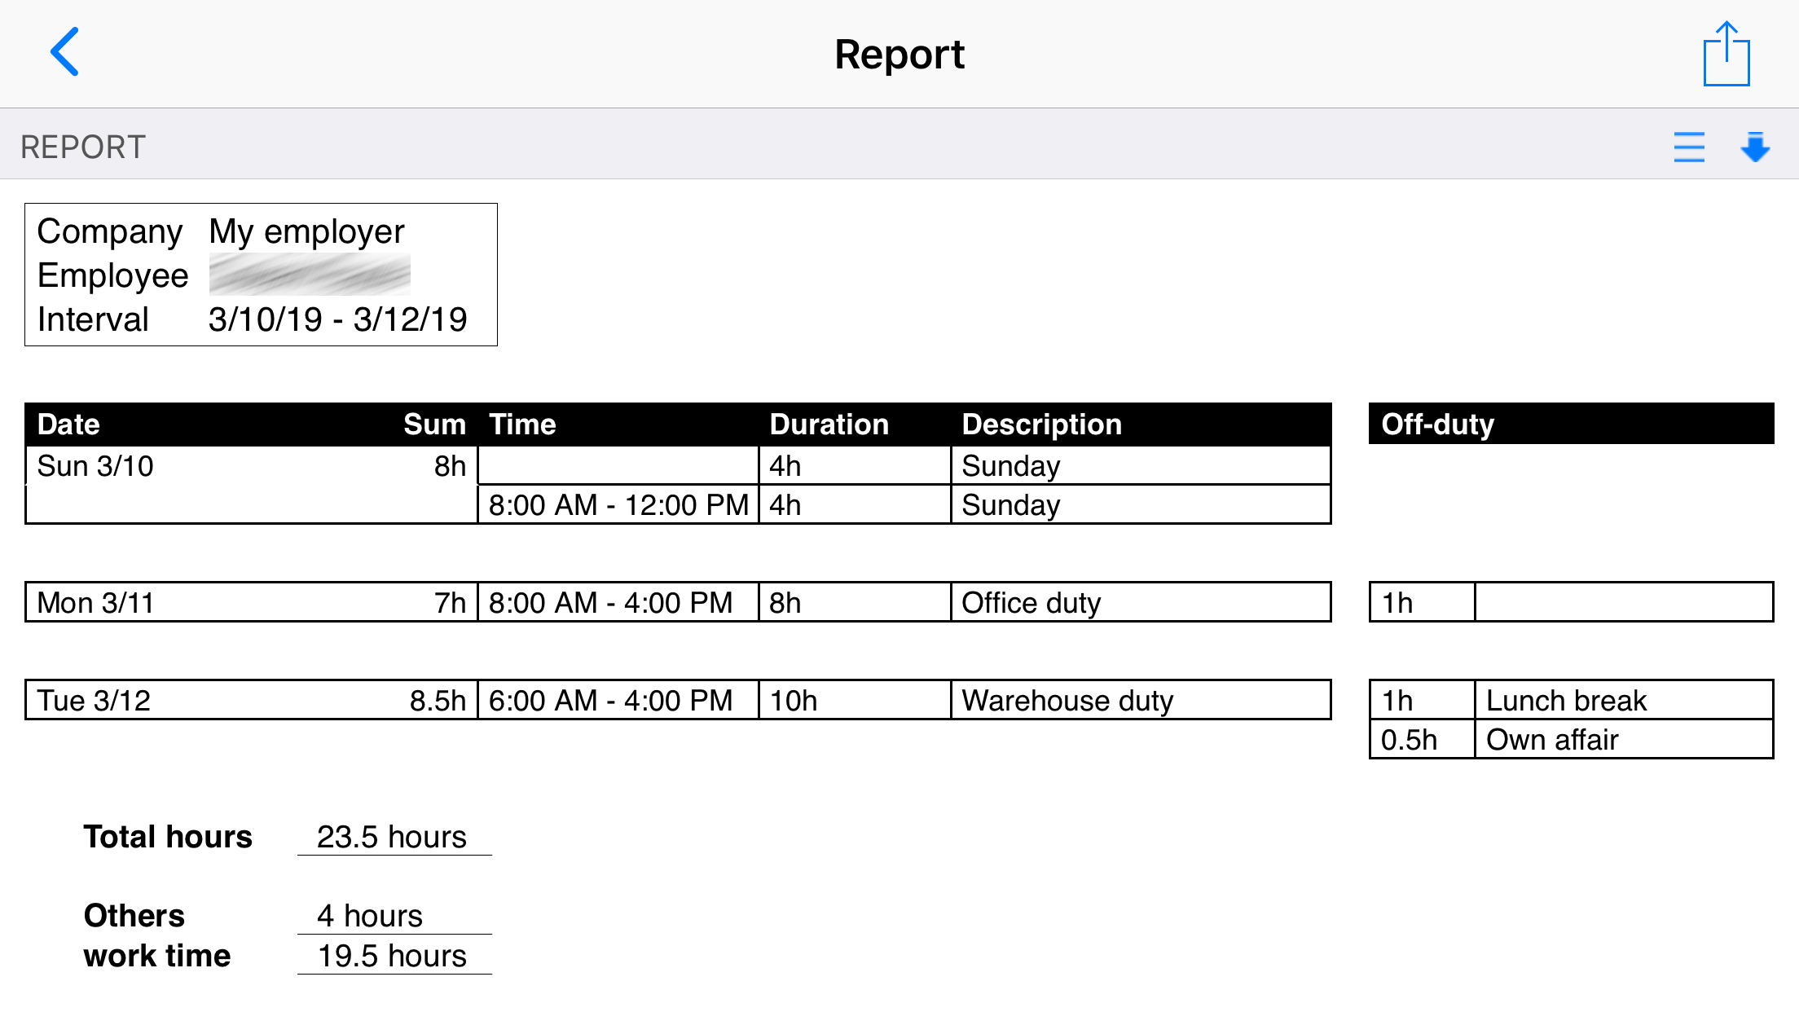The width and height of the screenshot is (1799, 1012).
Task: Select the Tue 3/12 Warehouse duty entry
Action: point(1067,699)
